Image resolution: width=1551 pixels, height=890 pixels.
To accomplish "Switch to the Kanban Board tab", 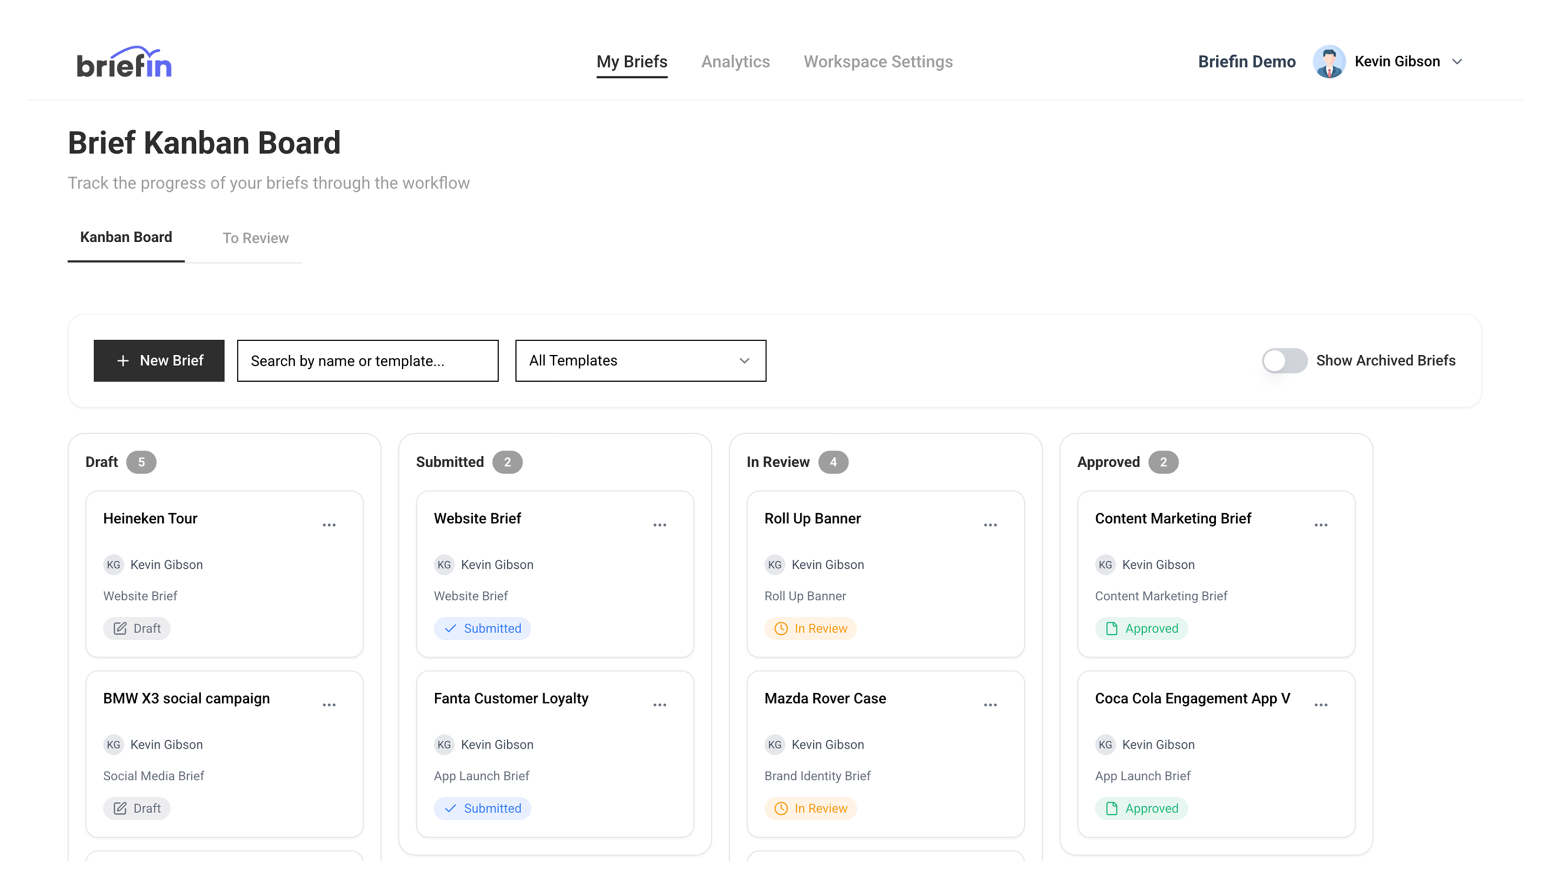I will (x=126, y=237).
